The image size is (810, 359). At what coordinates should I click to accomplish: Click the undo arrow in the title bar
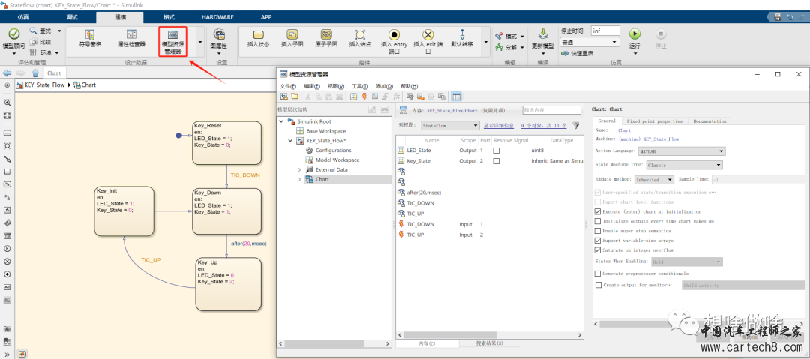point(789,17)
